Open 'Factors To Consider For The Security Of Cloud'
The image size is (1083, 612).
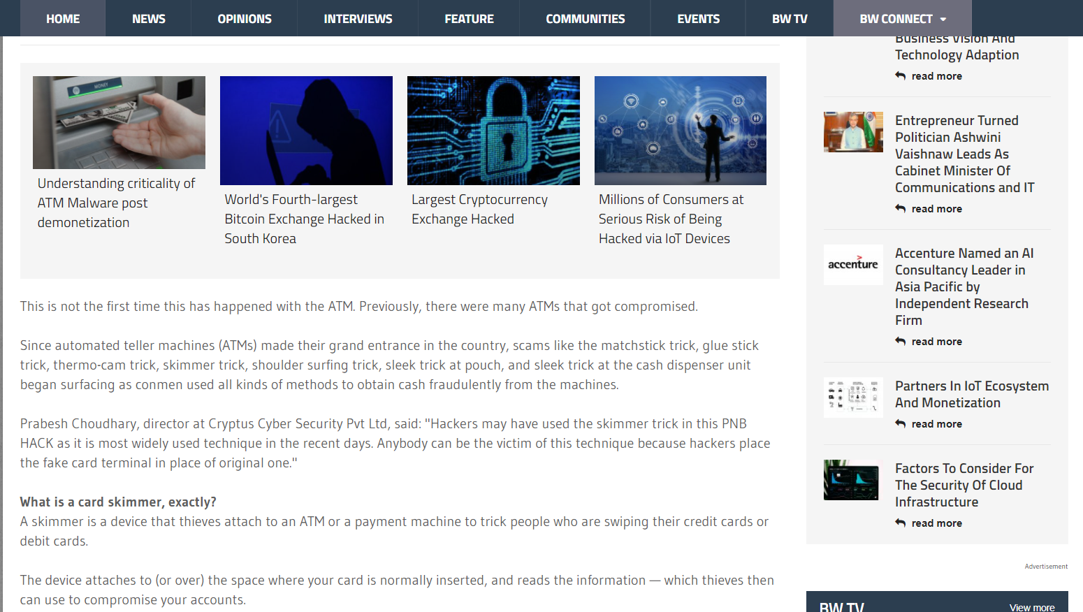coord(964,485)
